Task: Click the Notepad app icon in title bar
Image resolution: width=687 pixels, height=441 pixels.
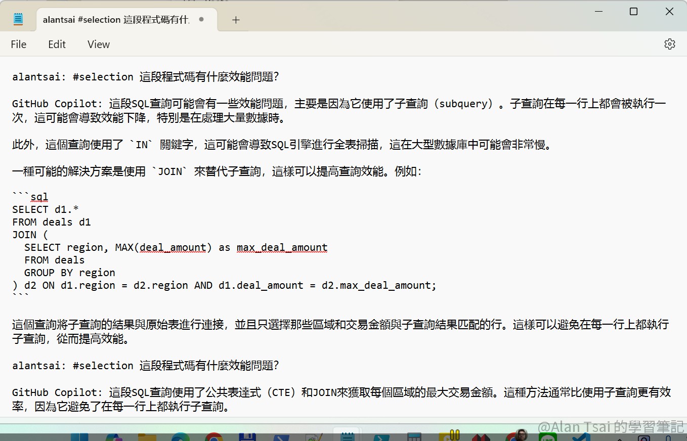Action: point(18,19)
